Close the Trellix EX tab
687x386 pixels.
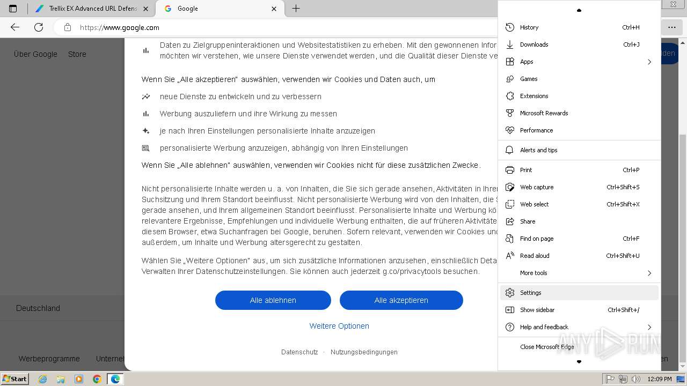(x=146, y=9)
